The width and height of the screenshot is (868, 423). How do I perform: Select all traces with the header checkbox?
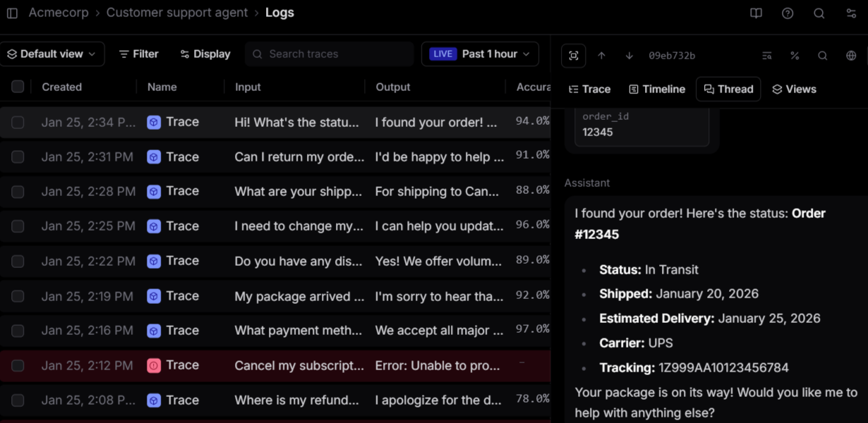click(x=17, y=86)
